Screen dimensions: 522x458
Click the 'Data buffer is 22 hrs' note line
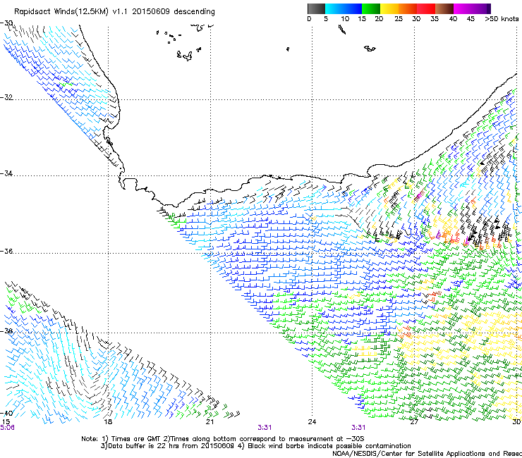[x=255, y=446]
